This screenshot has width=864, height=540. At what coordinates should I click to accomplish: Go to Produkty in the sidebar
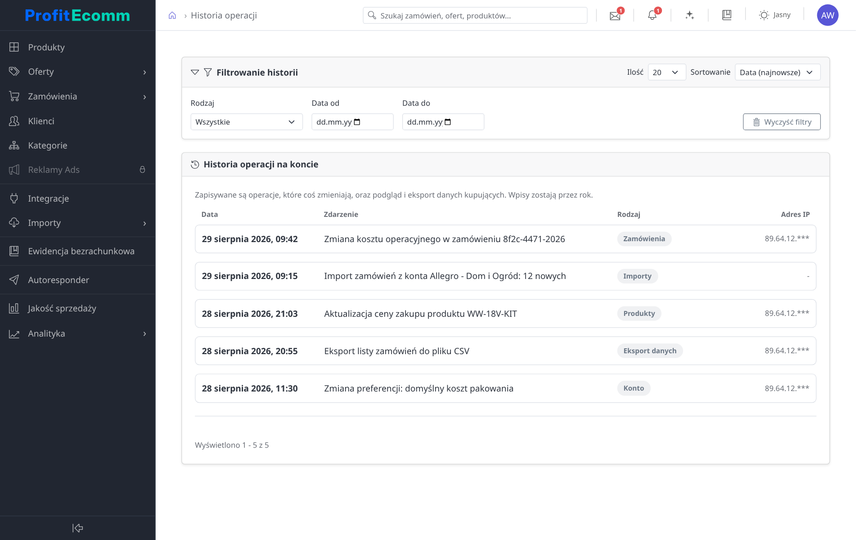[x=77, y=47]
